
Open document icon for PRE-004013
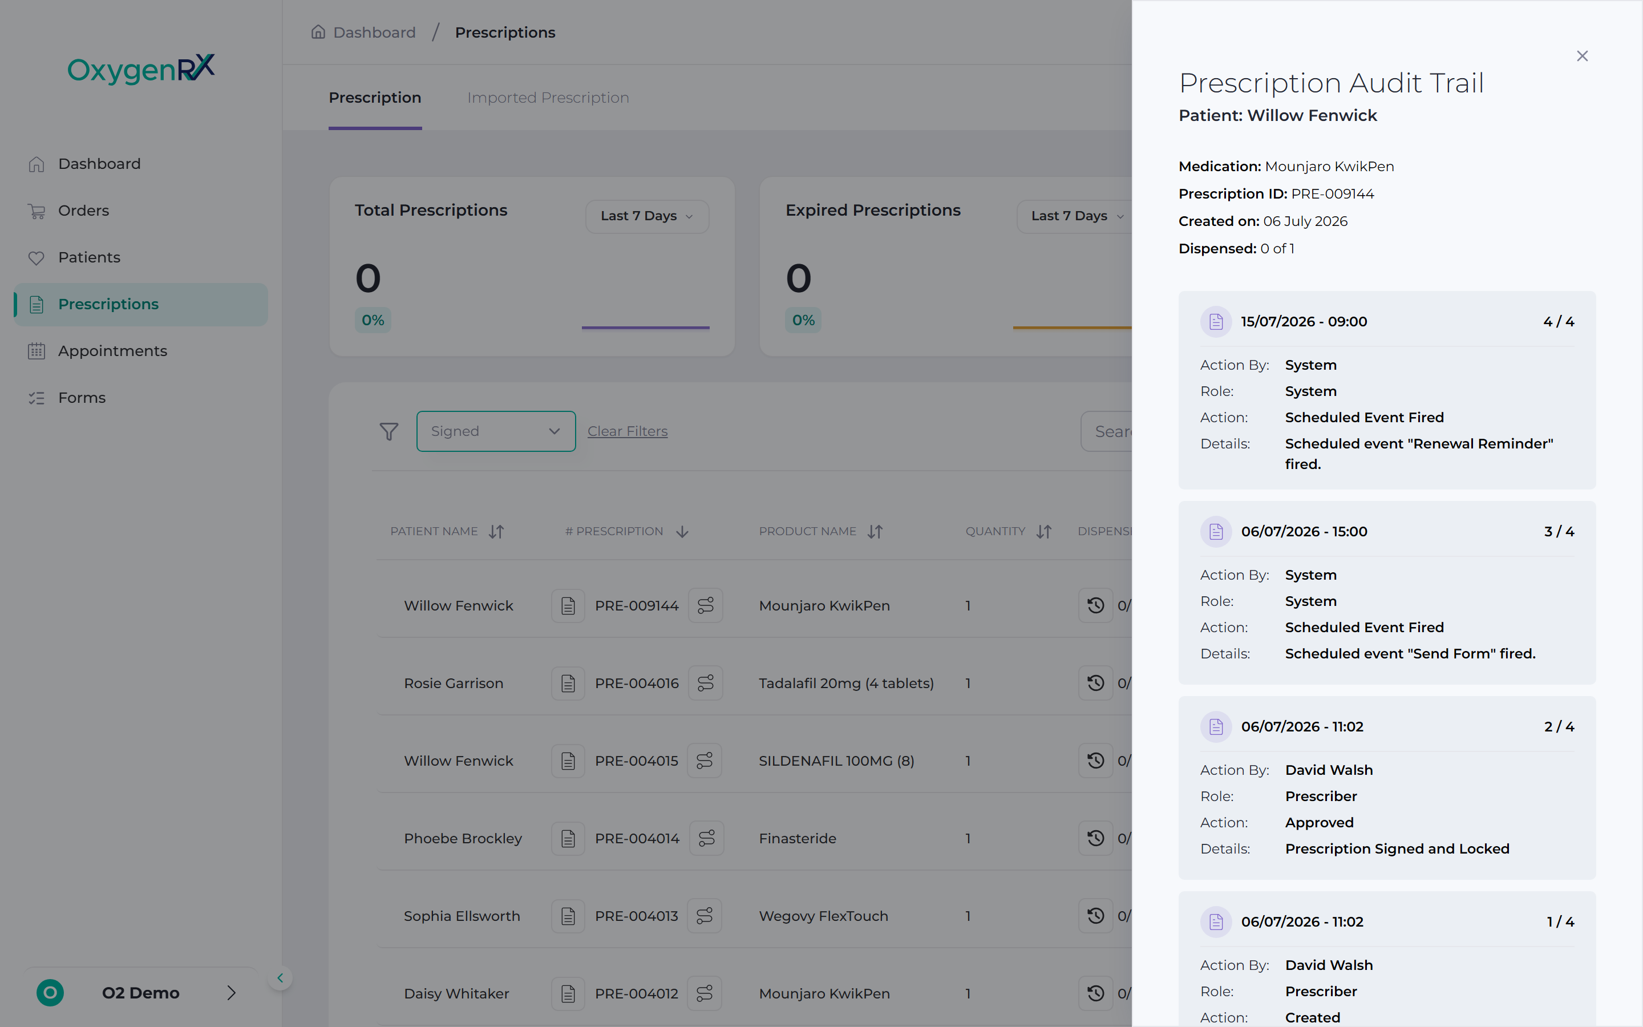coord(568,916)
